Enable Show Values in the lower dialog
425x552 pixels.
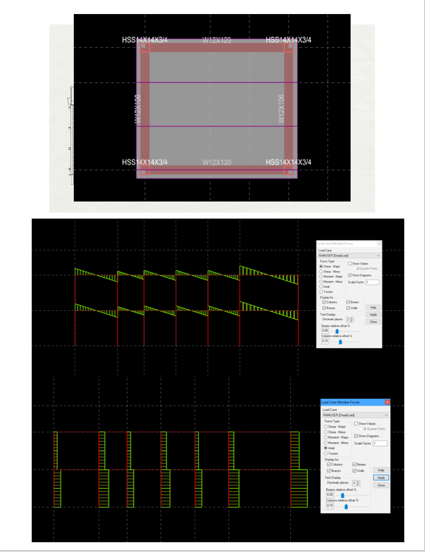tap(355, 423)
